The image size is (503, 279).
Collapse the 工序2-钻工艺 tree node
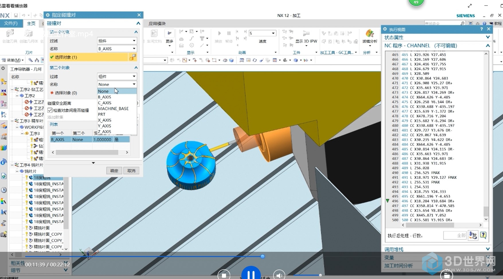pos(12,89)
